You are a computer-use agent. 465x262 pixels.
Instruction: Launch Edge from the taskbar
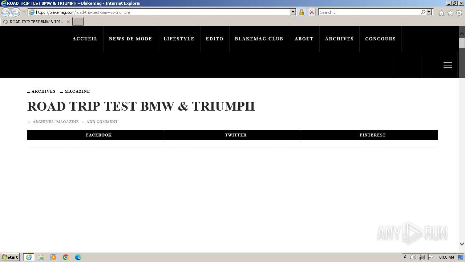pyautogui.click(x=78, y=257)
